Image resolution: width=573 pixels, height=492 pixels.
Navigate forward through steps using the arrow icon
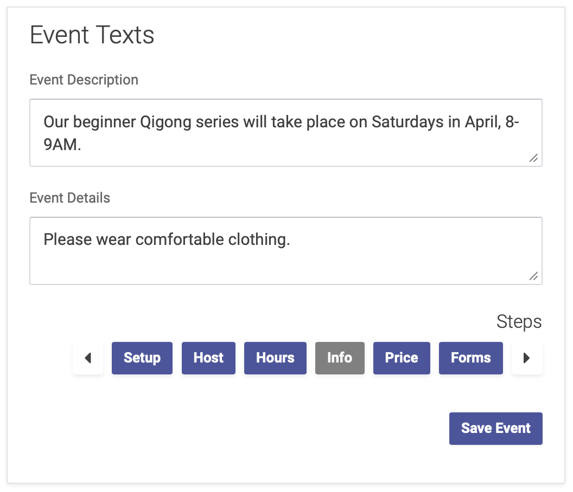(527, 358)
